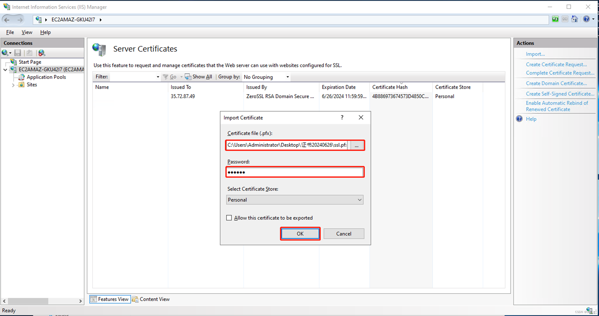Click the Connections pane horizontal scrollbar
The width and height of the screenshot is (599, 316).
[28, 301]
